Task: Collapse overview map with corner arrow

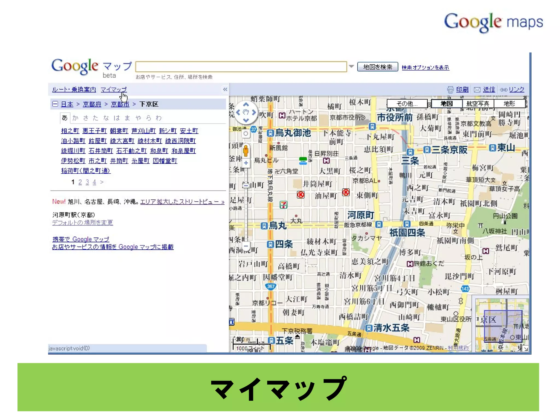Action: (526, 349)
